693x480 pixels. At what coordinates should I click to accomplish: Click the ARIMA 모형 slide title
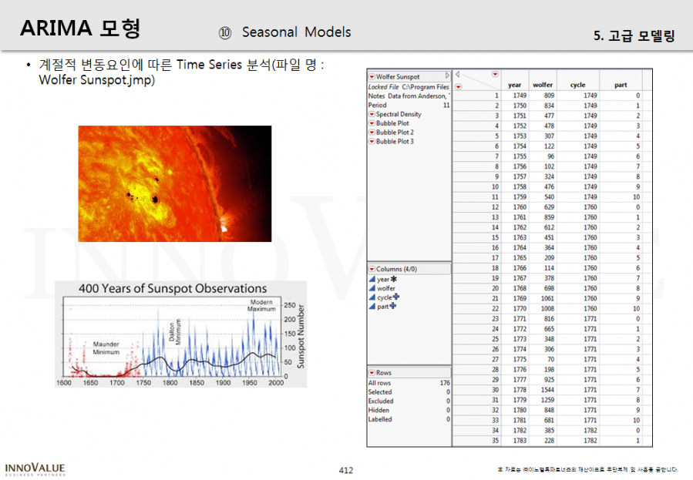(80, 29)
